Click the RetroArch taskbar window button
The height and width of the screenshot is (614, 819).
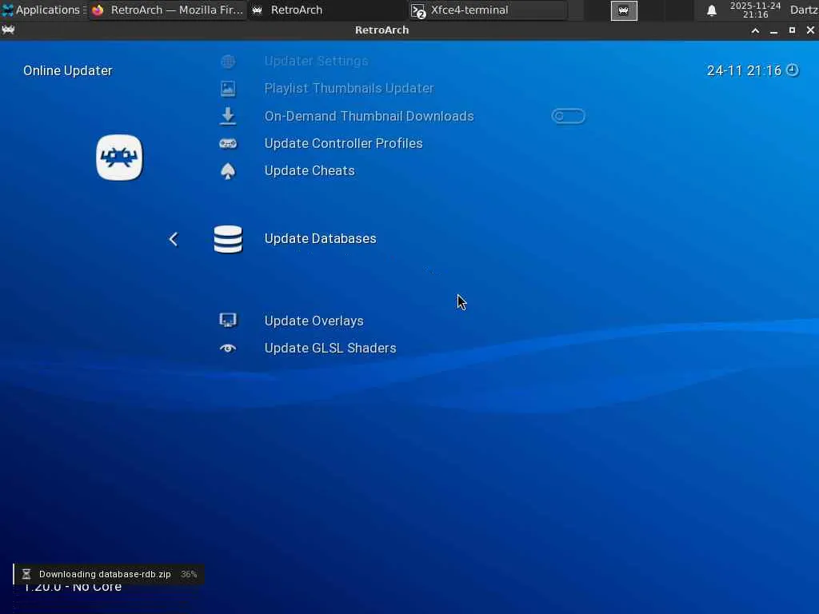tap(326, 10)
